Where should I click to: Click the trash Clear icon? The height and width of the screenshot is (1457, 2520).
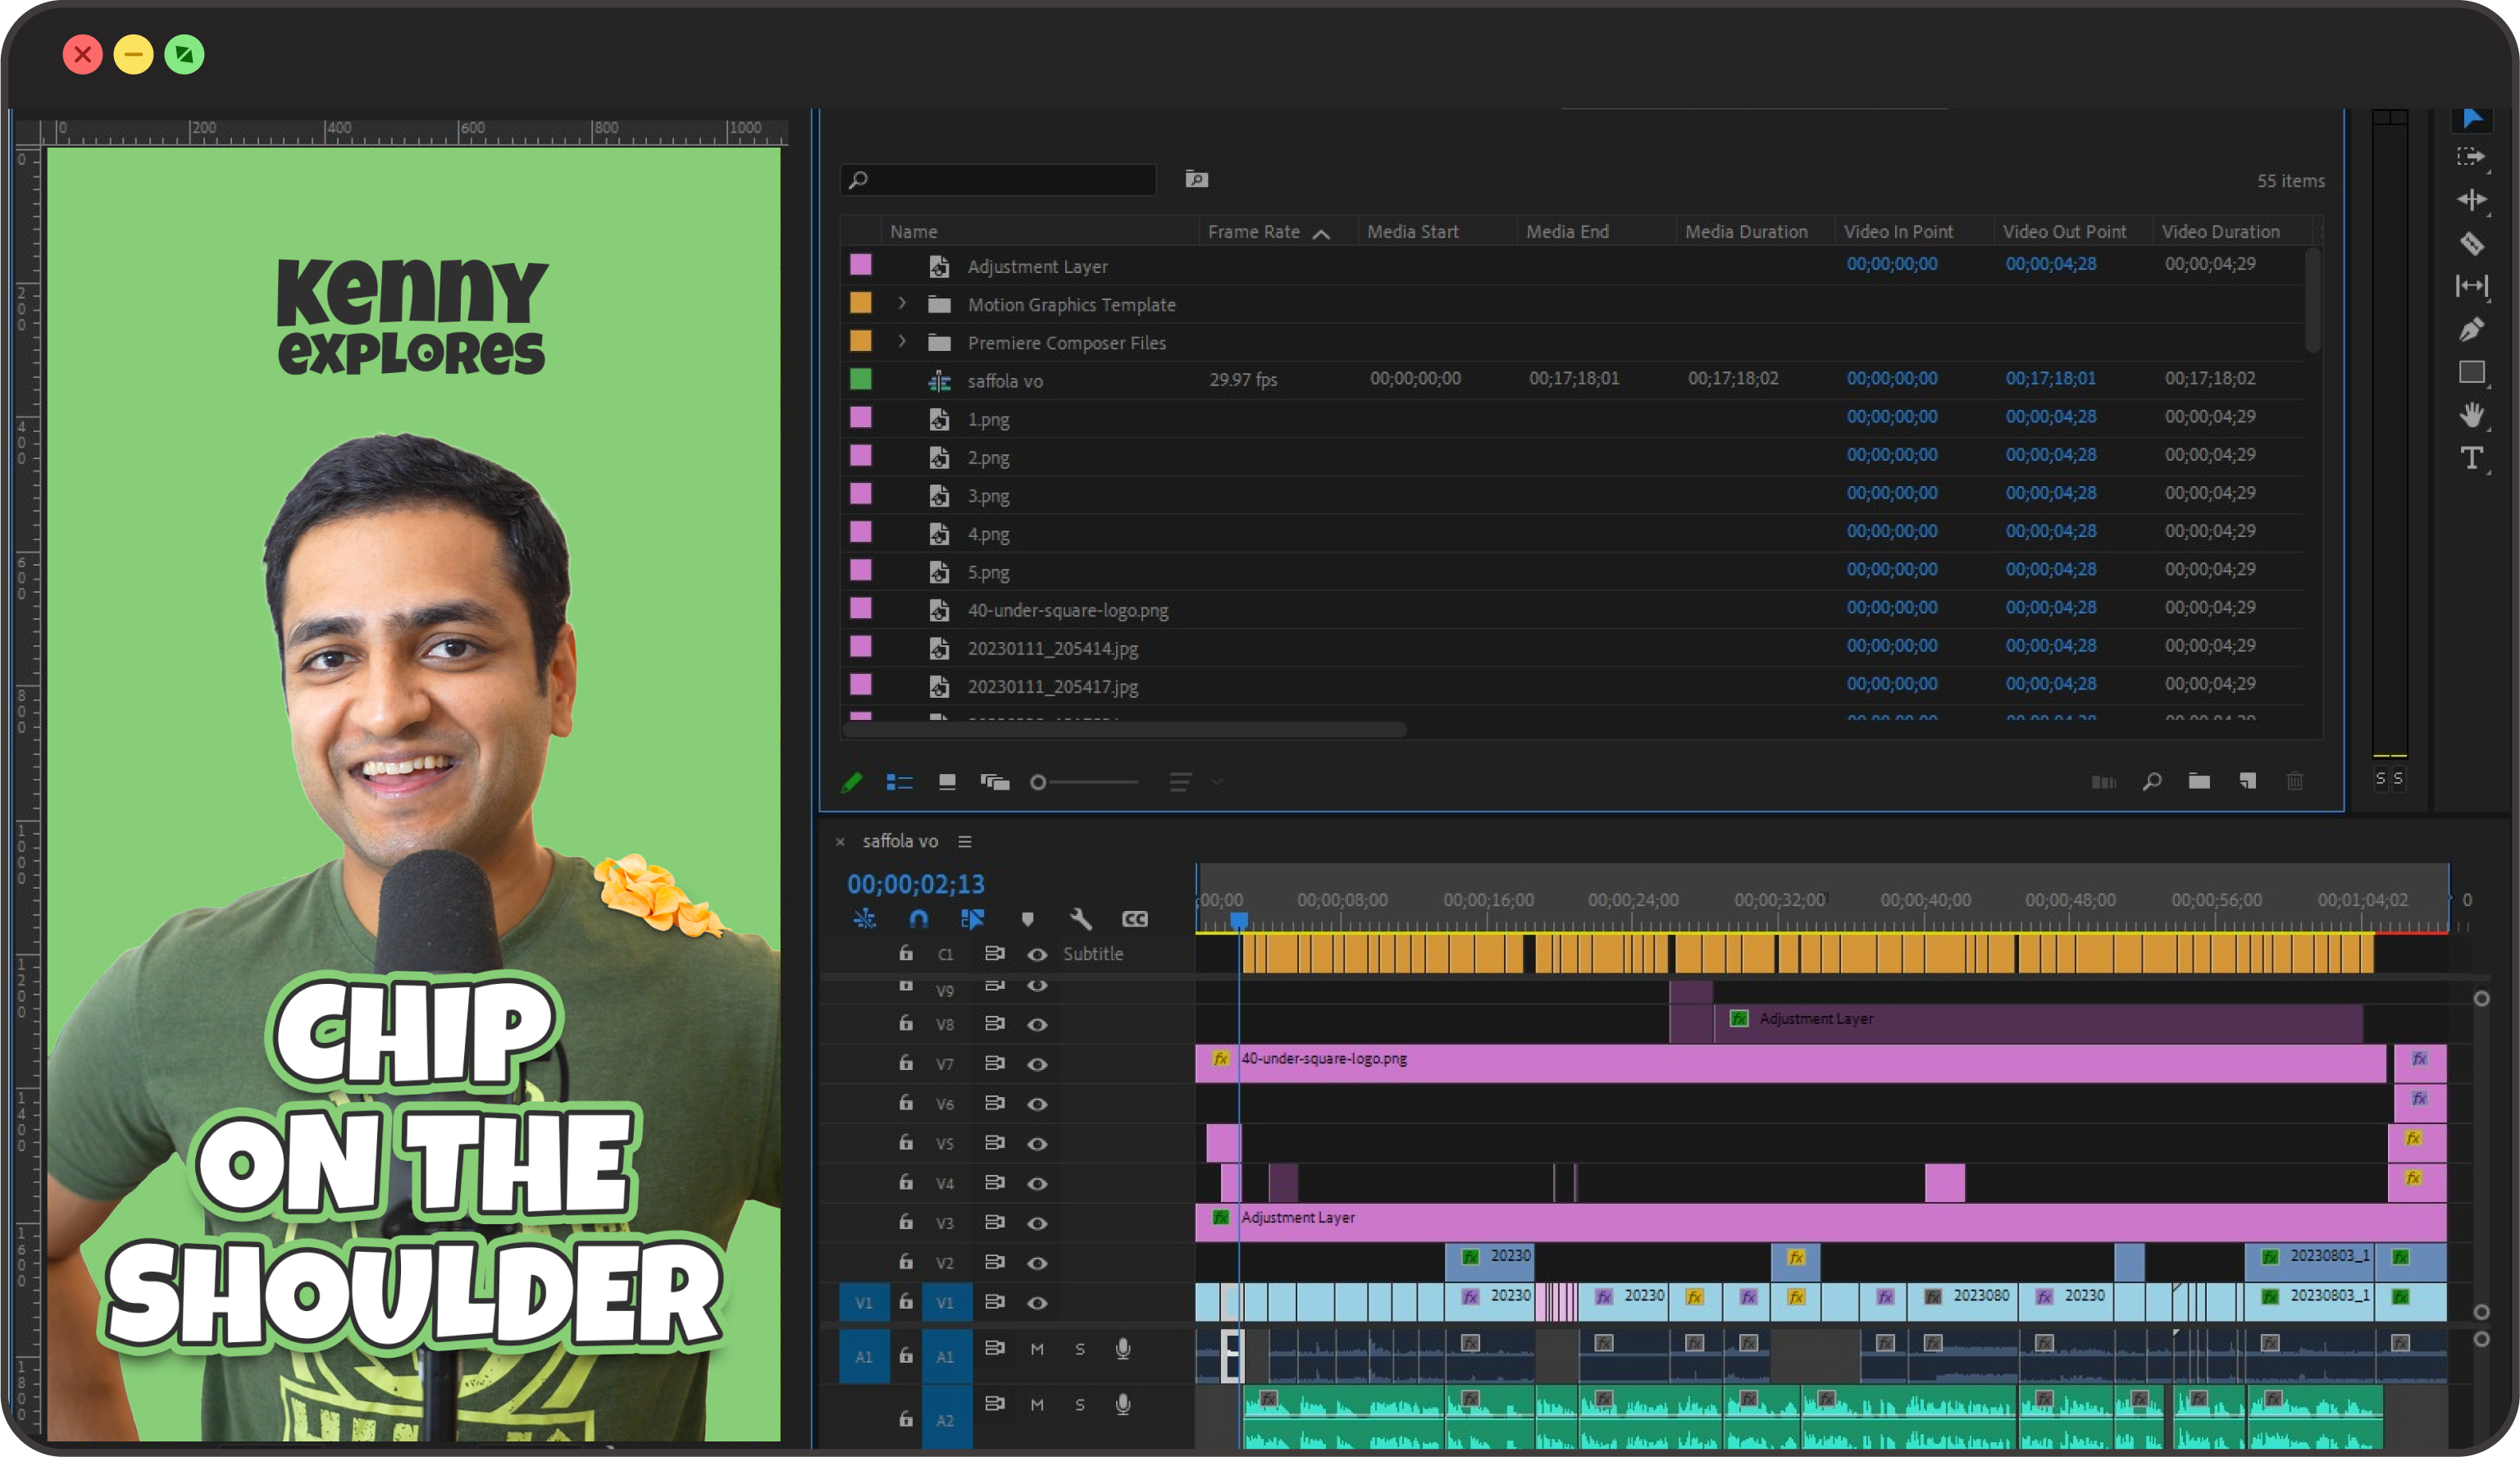(x=2295, y=782)
